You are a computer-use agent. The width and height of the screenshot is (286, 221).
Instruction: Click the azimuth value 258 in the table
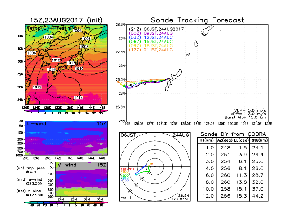click(225, 189)
